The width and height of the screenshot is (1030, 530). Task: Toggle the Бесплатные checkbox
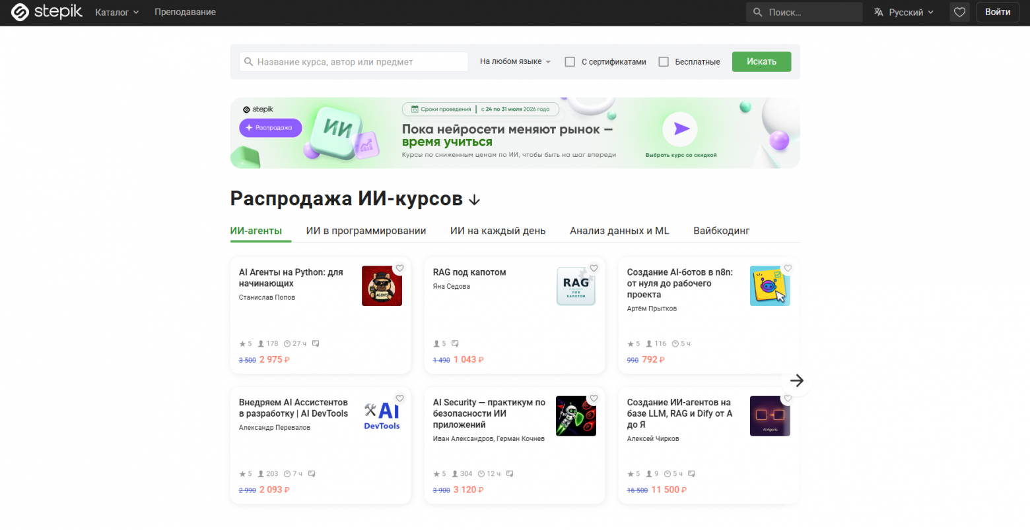click(x=664, y=62)
